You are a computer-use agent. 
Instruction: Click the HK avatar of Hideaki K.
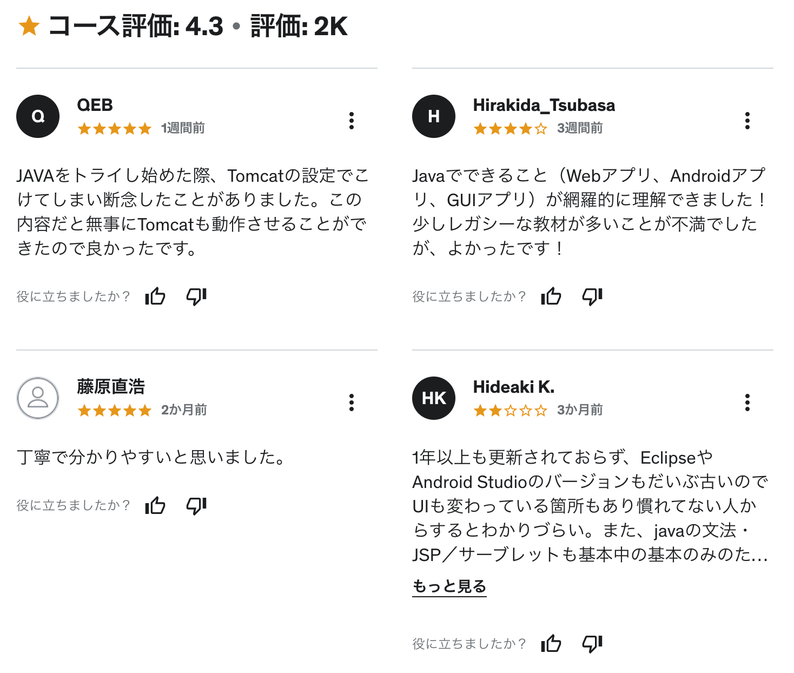click(x=433, y=398)
